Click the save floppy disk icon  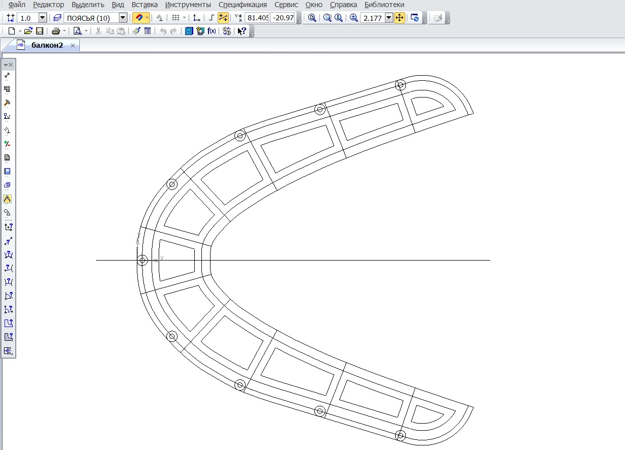tap(39, 31)
